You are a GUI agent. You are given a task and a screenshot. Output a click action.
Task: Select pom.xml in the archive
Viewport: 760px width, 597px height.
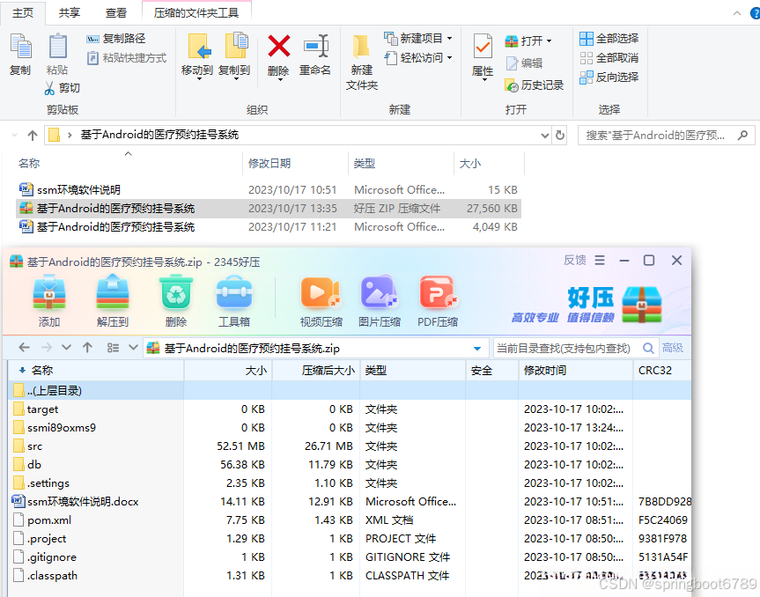click(350, 520)
